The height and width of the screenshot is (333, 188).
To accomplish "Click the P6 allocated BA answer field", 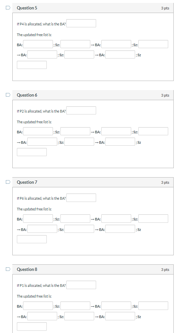I will click(x=81, y=198).
